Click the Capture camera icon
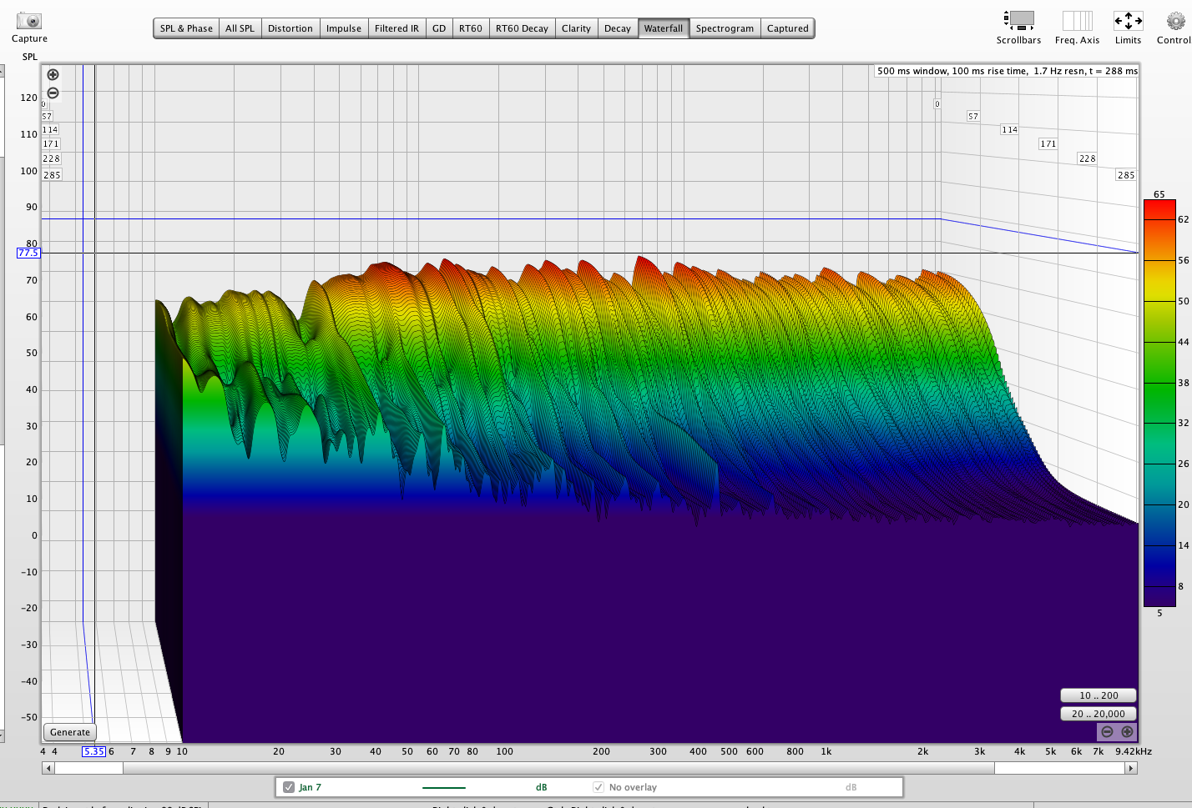This screenshot has width=1192, height=808. click(29, 21)
